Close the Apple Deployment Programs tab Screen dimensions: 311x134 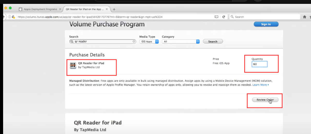pos(60,9)
